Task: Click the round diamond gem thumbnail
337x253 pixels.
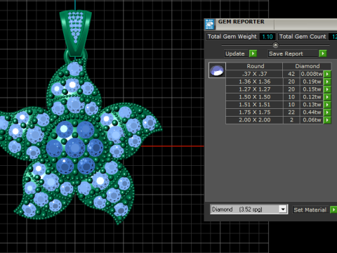Action: (x=217, y=70)
